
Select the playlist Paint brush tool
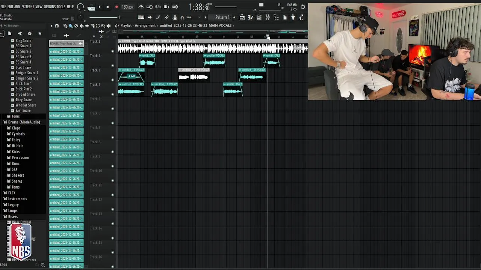tap(70, 26)
